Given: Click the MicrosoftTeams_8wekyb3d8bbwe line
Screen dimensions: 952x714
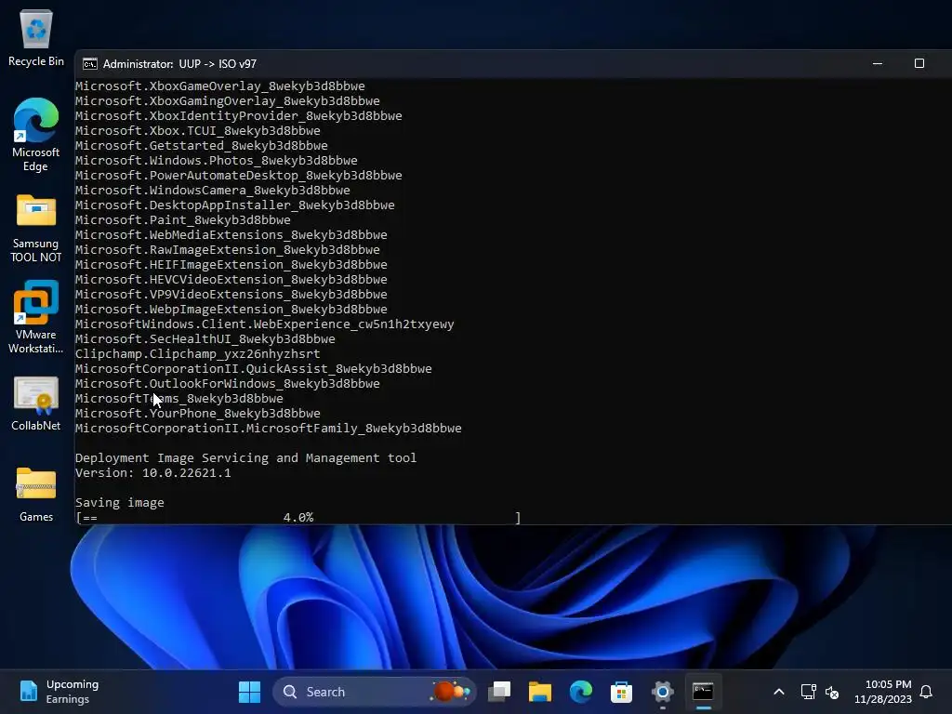Looking at the screenshot, I should click(179, 398).
